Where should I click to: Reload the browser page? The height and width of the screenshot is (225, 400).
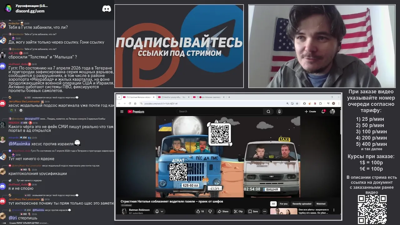pos(130,103)
